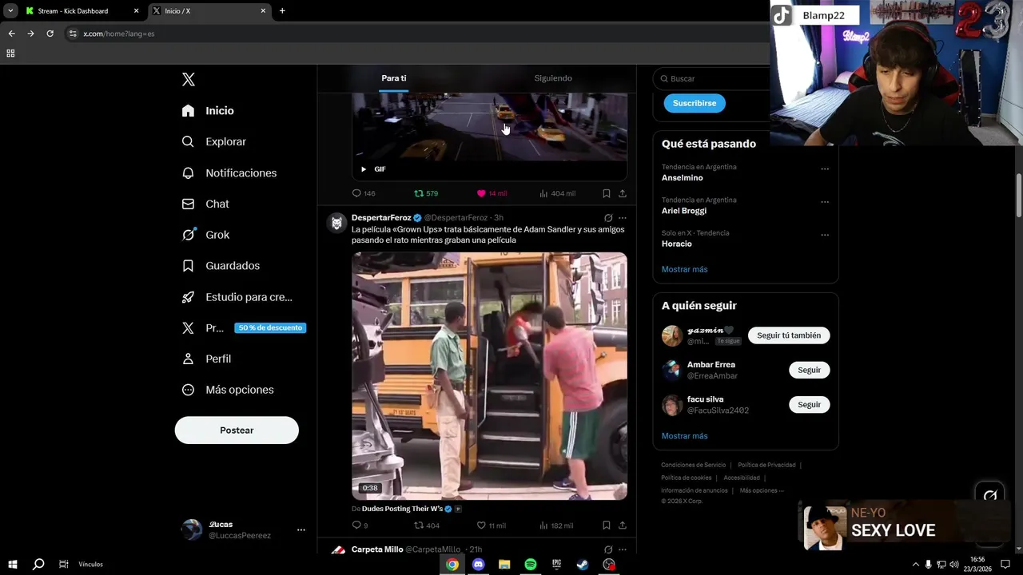Repost the post with 404 reposts

point(427,525)
